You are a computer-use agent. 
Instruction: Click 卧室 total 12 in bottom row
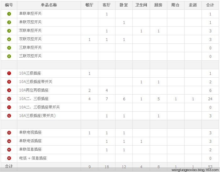[x=124, y=167]
